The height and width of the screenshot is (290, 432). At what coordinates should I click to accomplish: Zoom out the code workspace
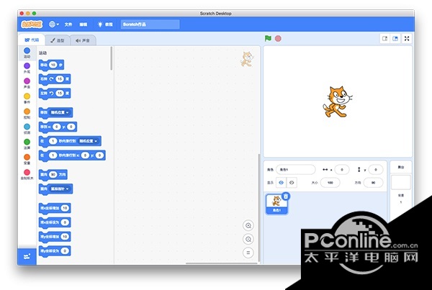[x=248, y=239]
